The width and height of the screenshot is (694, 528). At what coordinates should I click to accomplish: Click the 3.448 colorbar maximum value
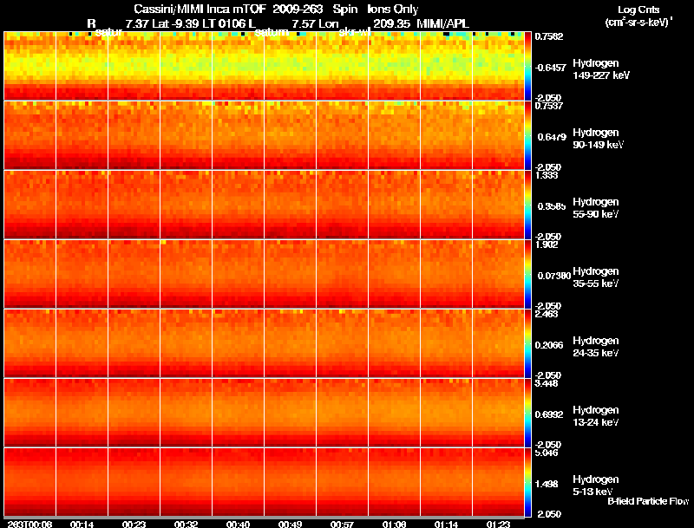tap(547, 383)
